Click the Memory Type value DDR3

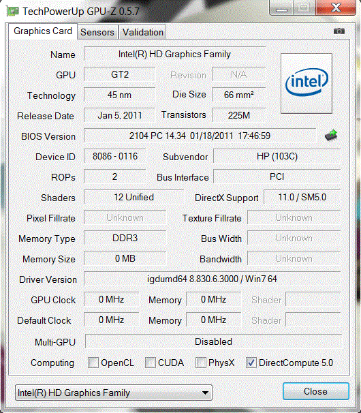(x=125, y=238)
